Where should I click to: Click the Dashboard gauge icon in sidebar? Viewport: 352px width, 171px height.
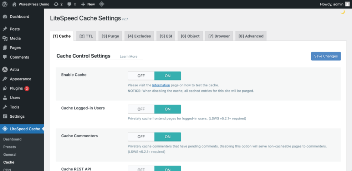(x=5, y=17)
